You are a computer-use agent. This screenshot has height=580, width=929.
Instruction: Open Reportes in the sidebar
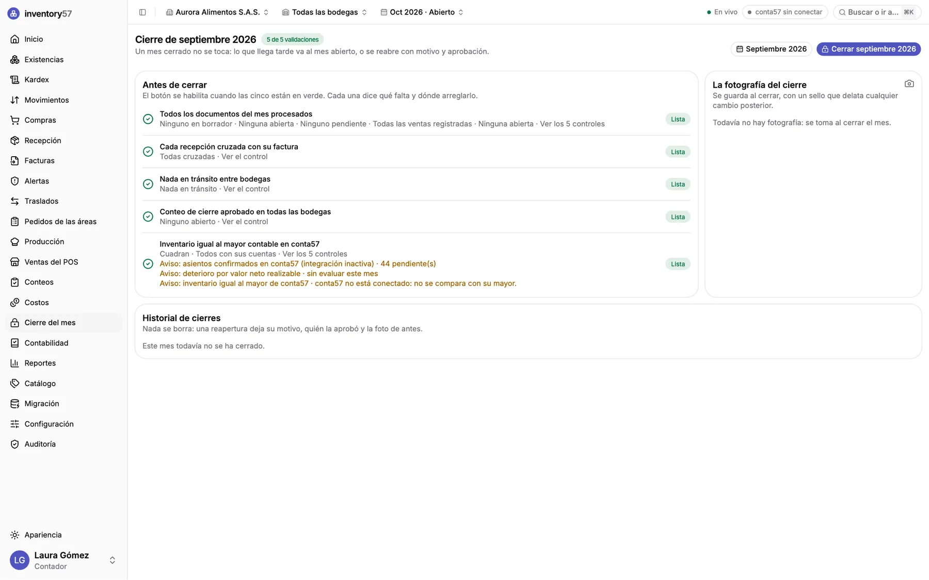63,363
